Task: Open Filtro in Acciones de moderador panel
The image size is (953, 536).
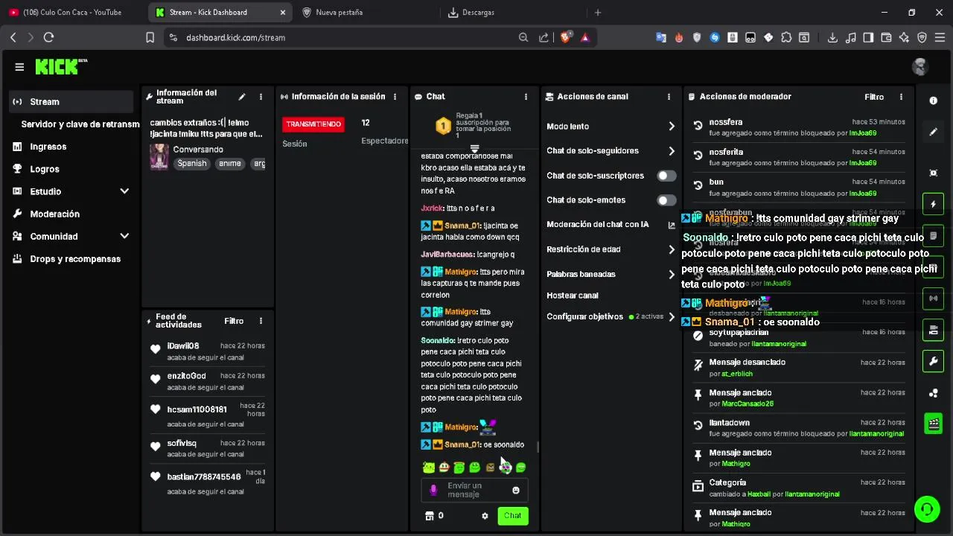Action: click(874, 97)
